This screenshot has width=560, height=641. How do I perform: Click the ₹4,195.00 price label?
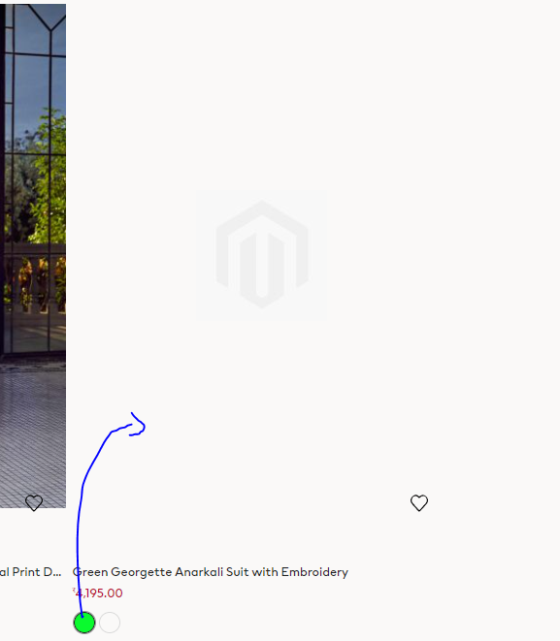pyautogui.click(x=97, y=593)
